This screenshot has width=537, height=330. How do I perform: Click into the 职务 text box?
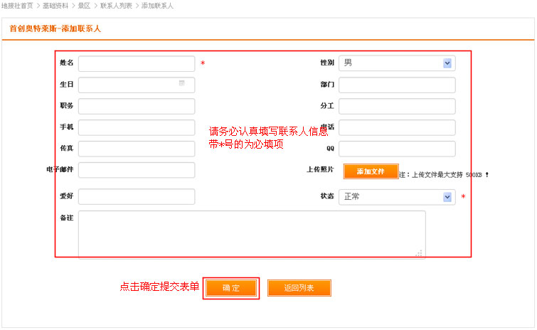[x=136, y=107]
